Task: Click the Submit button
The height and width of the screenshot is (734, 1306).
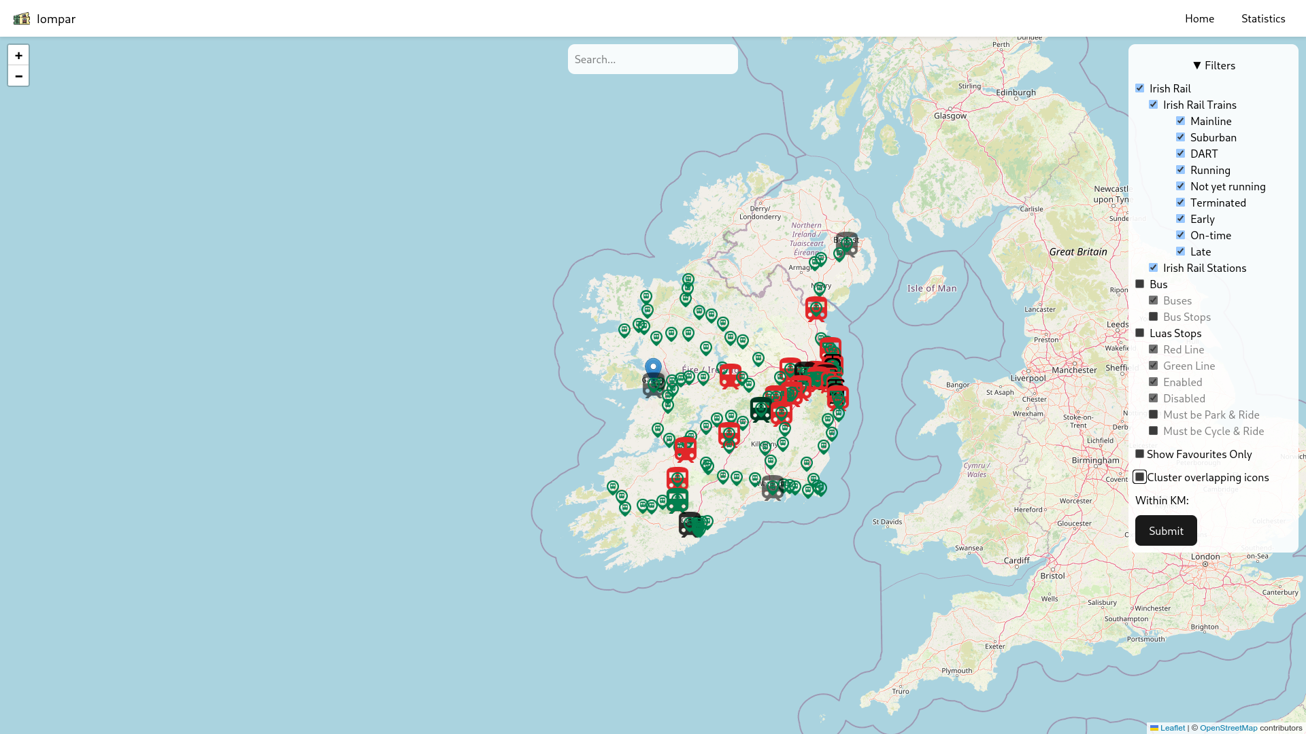Action: 1166,530
